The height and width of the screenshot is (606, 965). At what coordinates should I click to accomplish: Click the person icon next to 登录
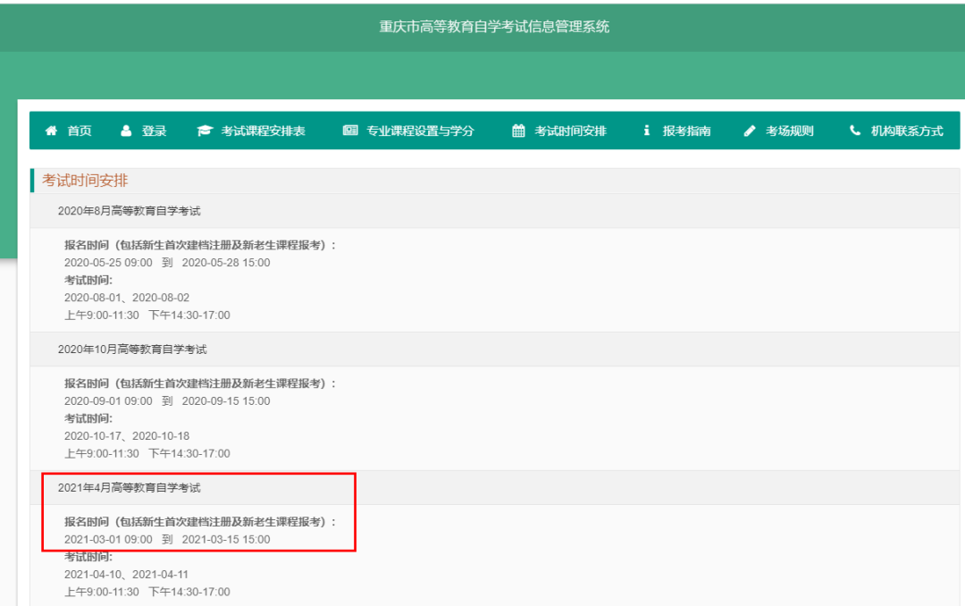pyautogui.click(x=125, y=130)
